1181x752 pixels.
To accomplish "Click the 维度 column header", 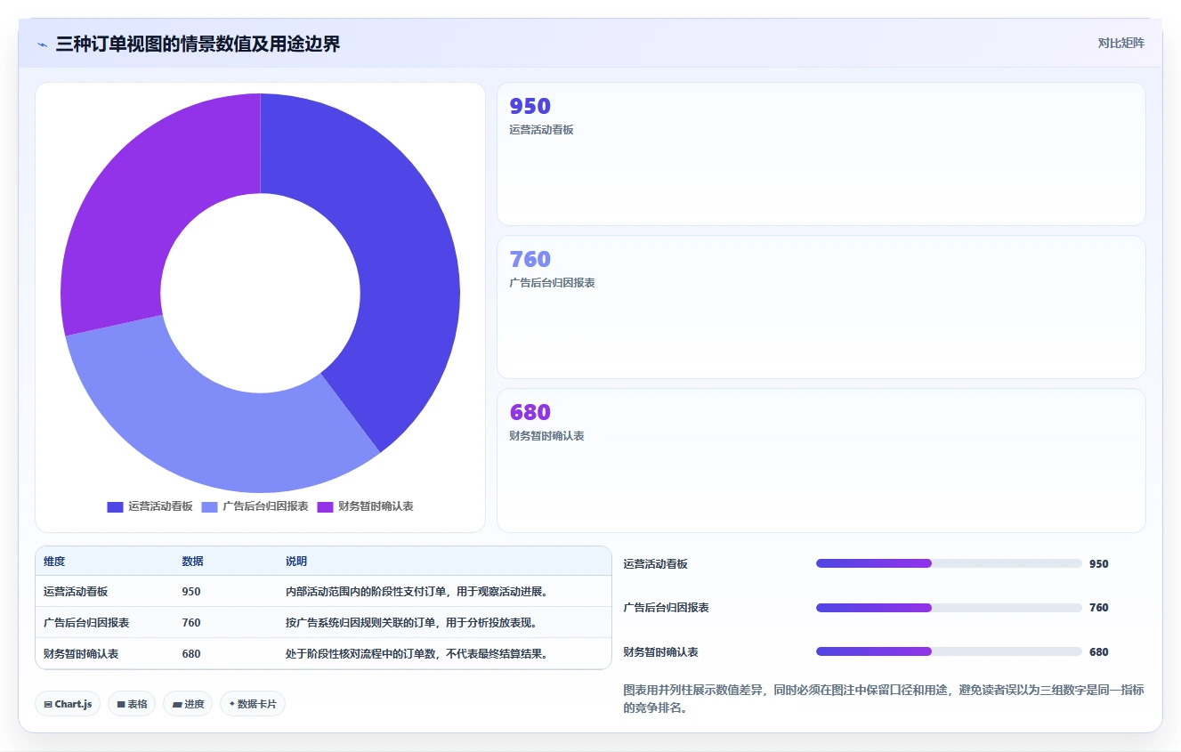I will 54,562.
